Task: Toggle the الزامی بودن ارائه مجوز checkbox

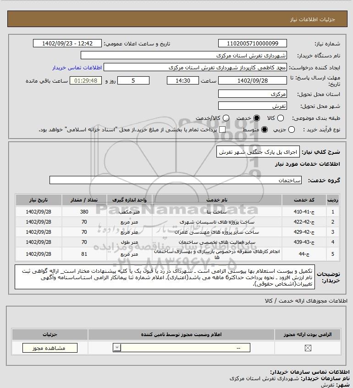Action: [308, 348]
